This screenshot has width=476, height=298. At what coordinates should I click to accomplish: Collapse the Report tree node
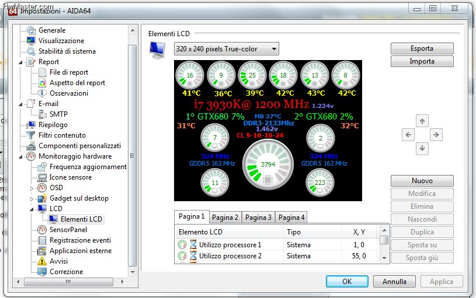(x=20, y=62)
